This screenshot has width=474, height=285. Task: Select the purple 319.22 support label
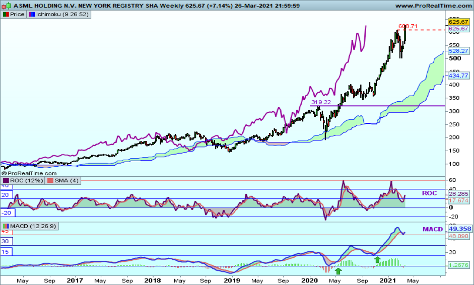pyautogui.click(x=321, y=102)
